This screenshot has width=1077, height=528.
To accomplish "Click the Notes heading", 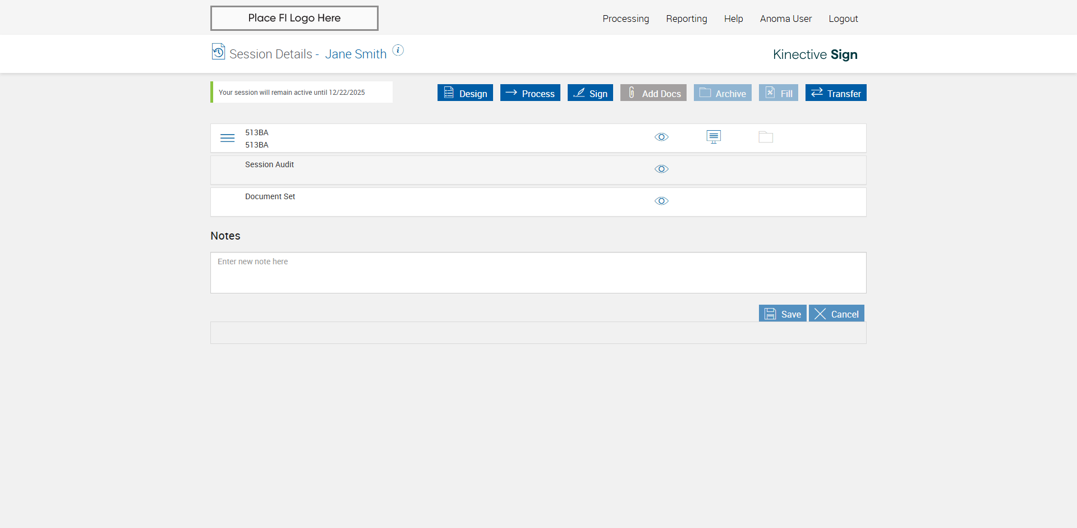I will (x=225, y=236).
